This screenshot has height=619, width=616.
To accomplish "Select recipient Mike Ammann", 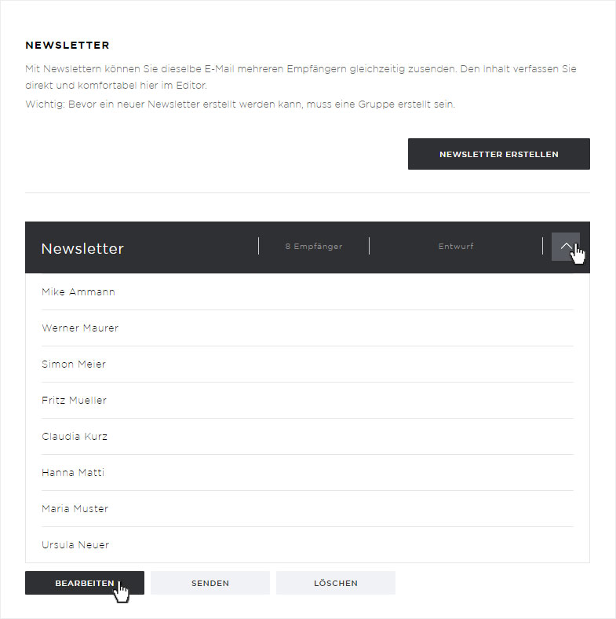I will pos(308,291).
